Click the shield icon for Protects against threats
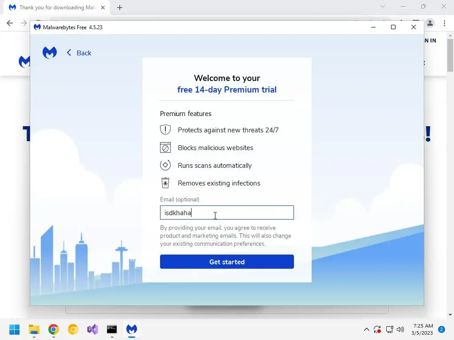Image resolution: width=454 pixels, height=340 pixels. click(165, 130)
